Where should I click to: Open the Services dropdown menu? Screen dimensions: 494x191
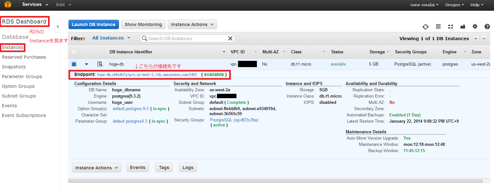click(x=35, y=4)
